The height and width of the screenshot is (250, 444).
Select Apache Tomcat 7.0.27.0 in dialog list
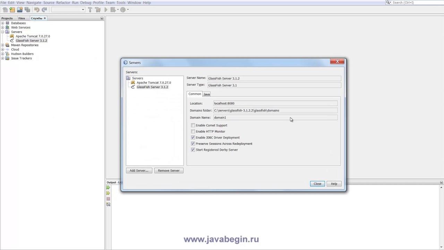click(154, 83)
